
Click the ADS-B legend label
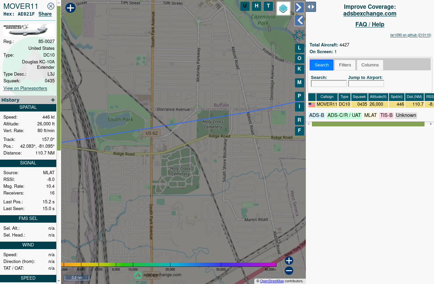coord(317,116)
